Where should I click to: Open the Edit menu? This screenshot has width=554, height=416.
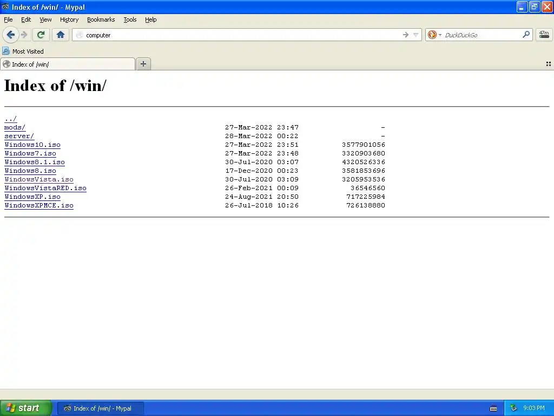[x=26, y=19]
